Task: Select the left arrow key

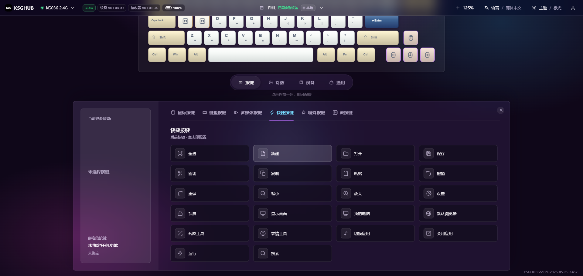Action: point(393,55)
